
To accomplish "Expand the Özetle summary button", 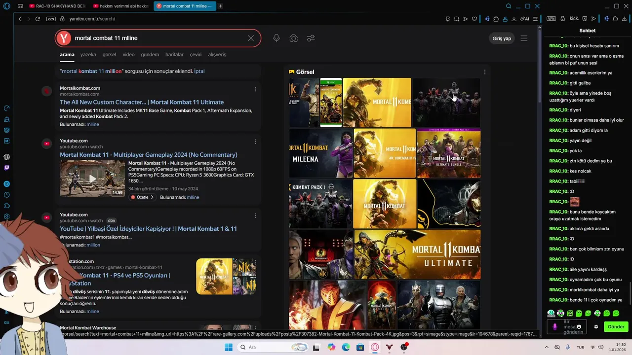I will (x=142, y=197).
